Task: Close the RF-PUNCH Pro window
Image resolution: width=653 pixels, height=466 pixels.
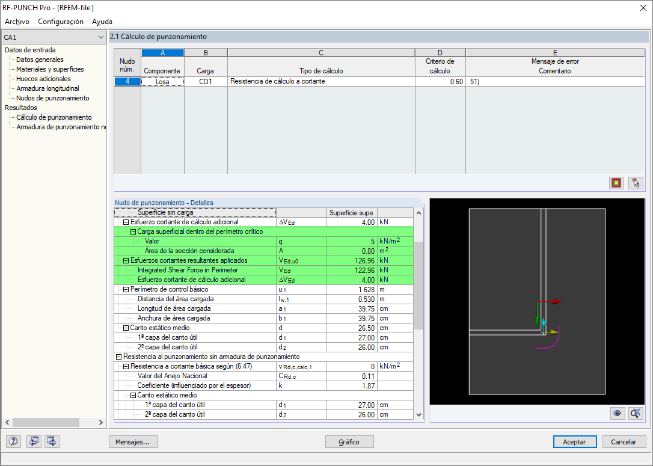Action: click(x=643, y=8)
